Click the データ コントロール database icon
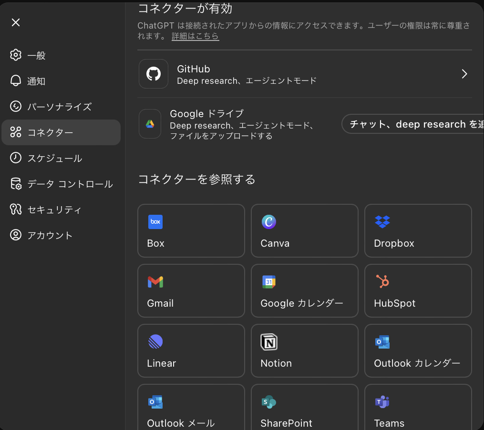Image resolution: width=484 pixels, height=430 pixels. (x=16, y=184)
